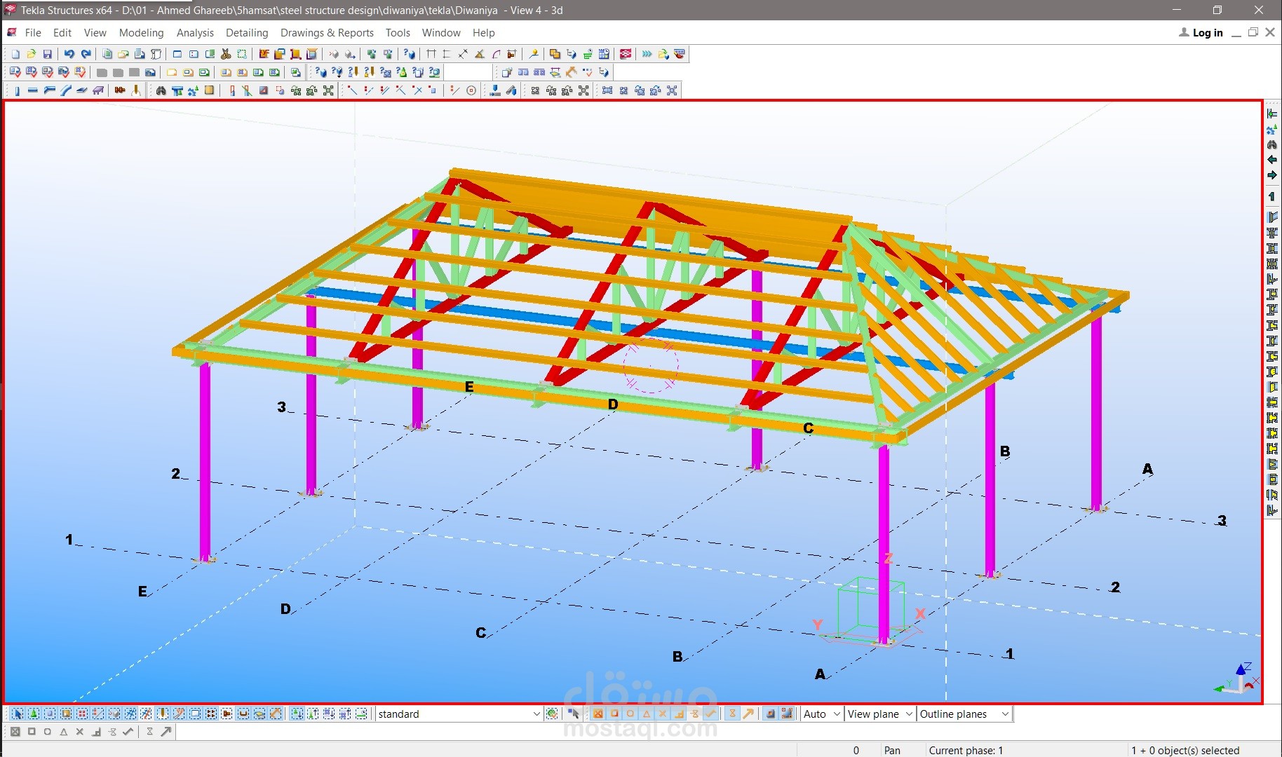This screenshot has width=1282, height=757.
Task: Open the Detailing menu
Action: click(247, 32)
